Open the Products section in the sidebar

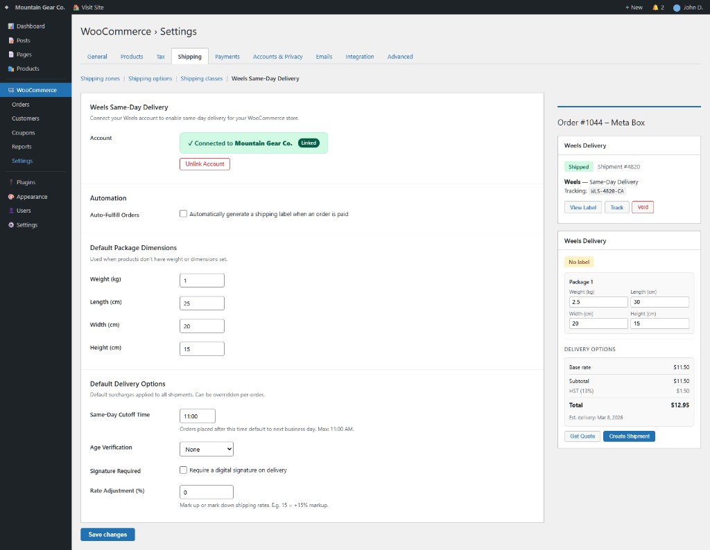pyautogui.click(x=28, y=69)
